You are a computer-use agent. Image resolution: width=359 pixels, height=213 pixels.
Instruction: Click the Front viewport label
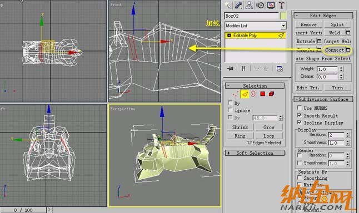coord(116,4)
